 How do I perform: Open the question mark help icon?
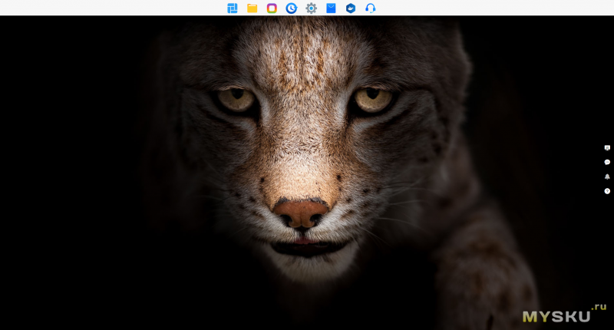point(607,191)
